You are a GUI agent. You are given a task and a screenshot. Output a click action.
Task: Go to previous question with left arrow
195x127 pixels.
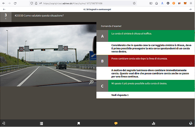(x=4, y=9)
